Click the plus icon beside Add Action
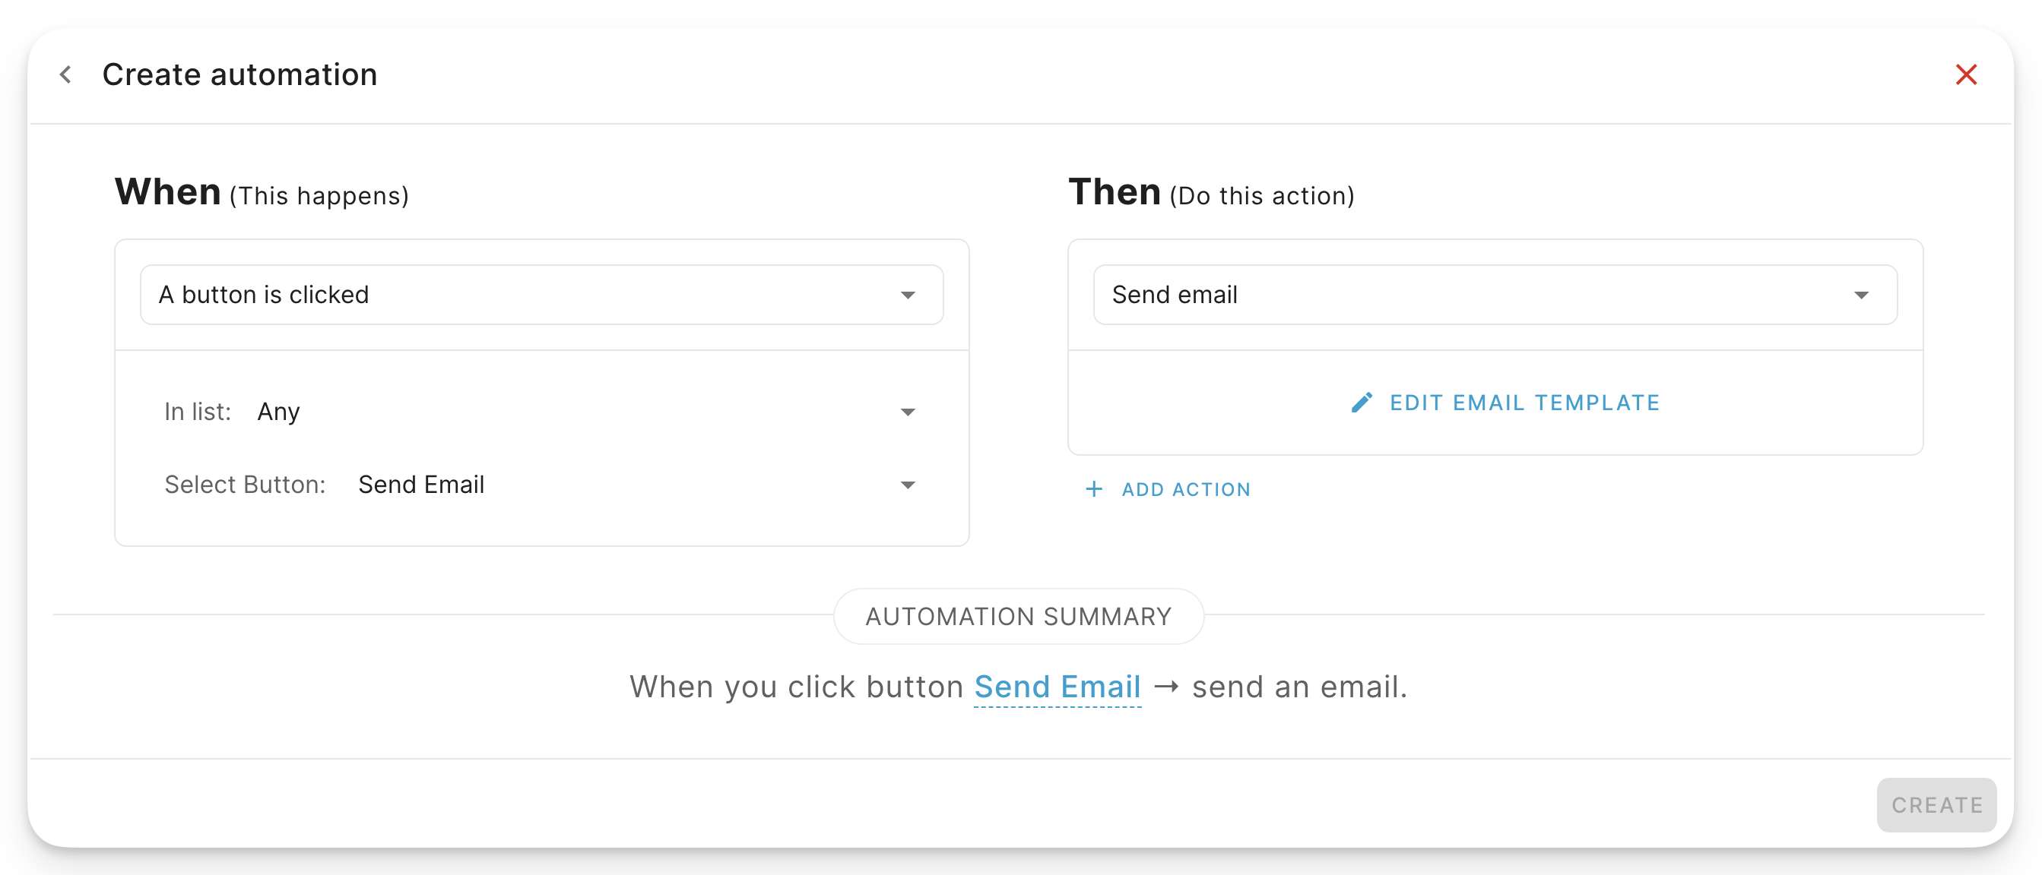 [1094, 489]
